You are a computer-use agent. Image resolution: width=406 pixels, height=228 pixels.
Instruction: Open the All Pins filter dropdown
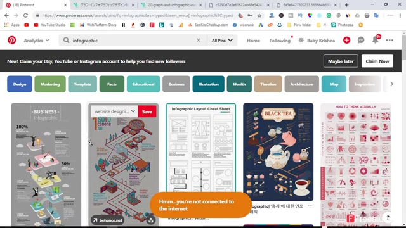pyautogui.click(x=222, y=41)
